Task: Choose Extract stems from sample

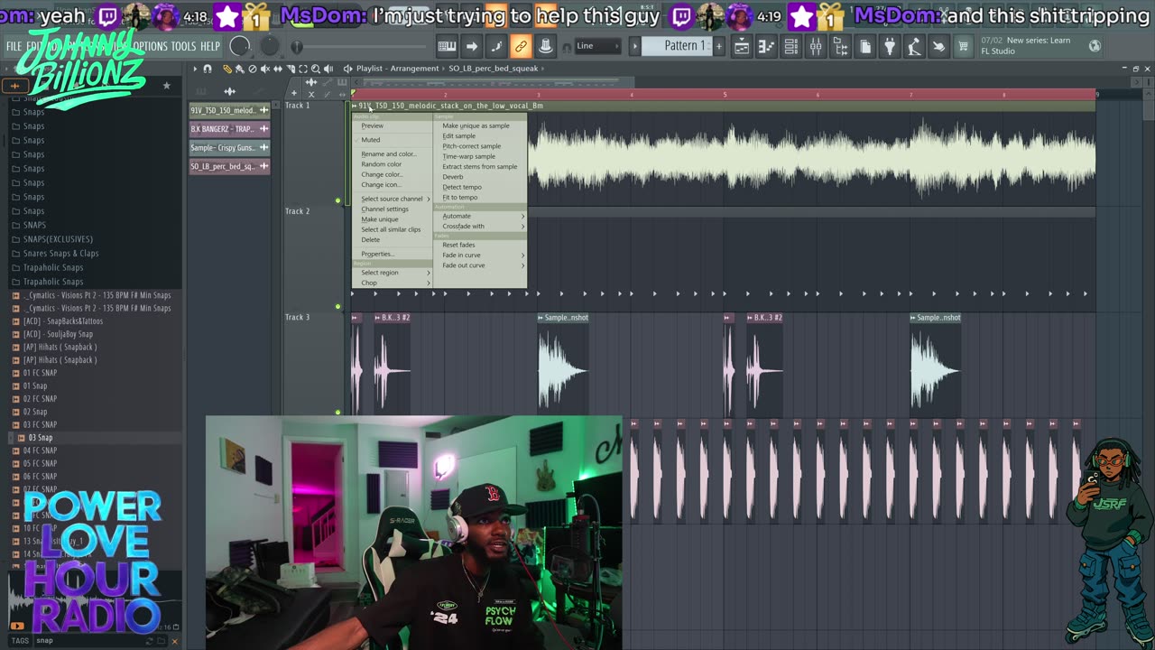Action: tap(479, 166)
